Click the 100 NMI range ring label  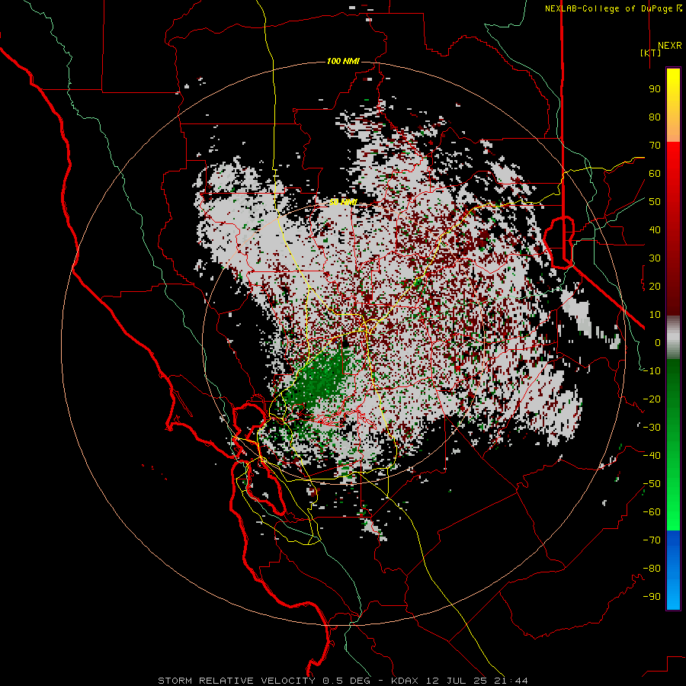[343, 61]
